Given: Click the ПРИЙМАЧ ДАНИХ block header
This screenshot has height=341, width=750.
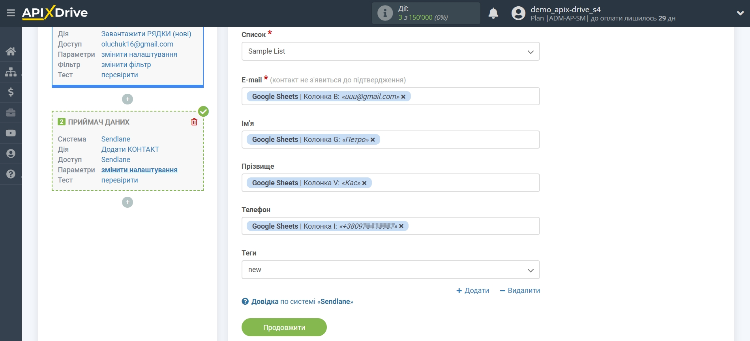Looking at the screenshot, I should pos(99,122).
